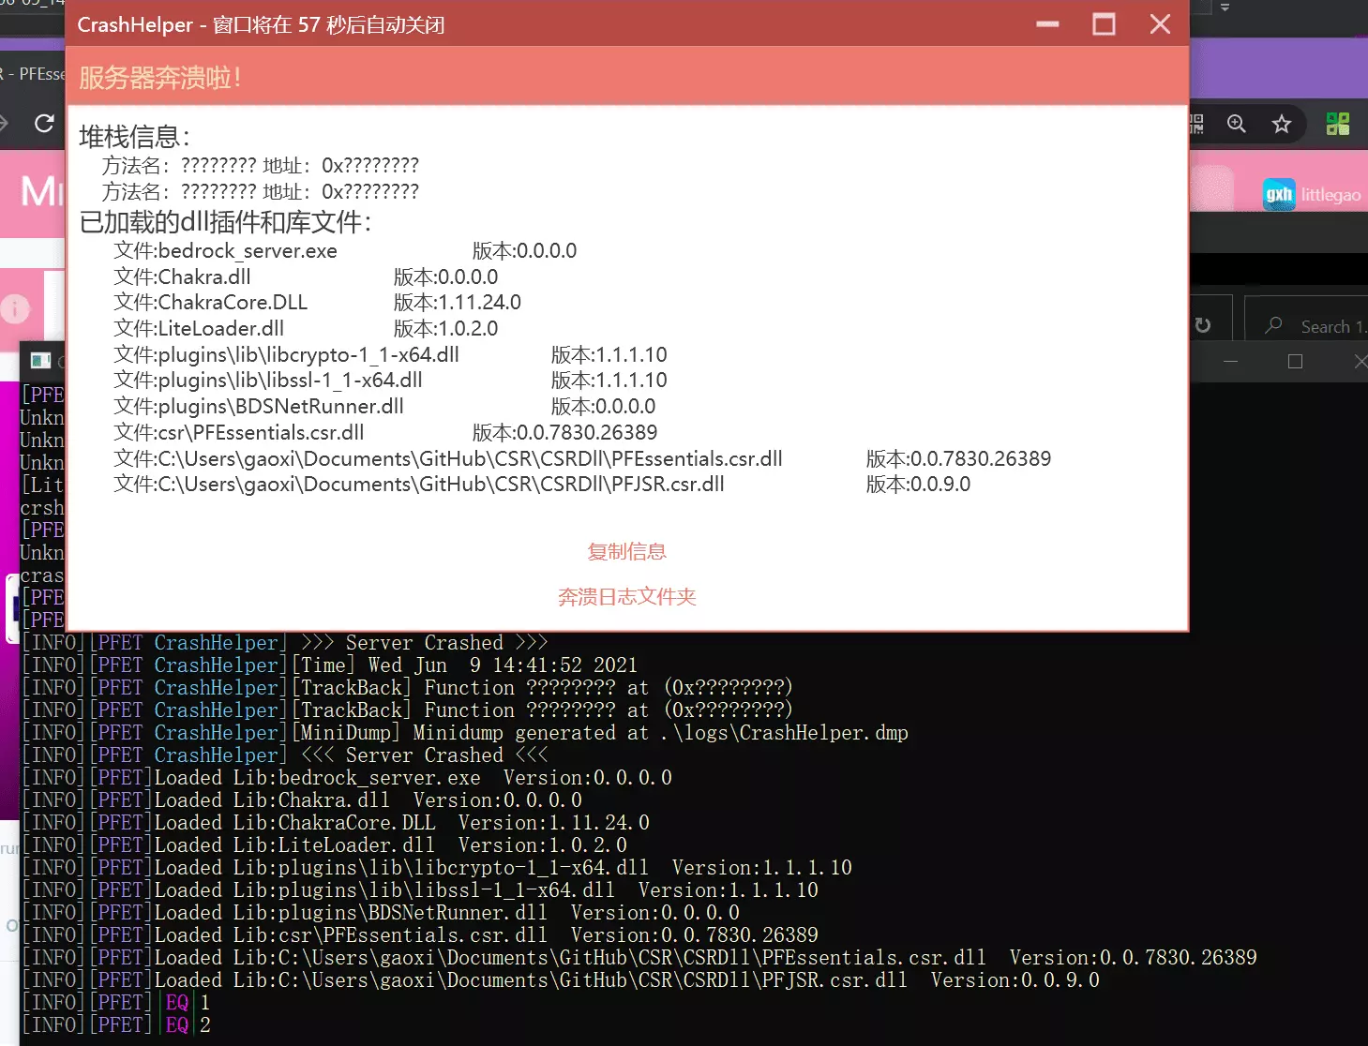
Task: Click the gxh littlegao avatar
Action: [1279, 194]
